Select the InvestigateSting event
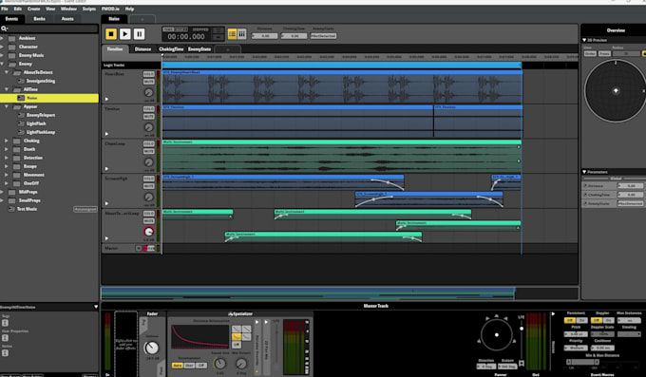 (x=41, y=81)
